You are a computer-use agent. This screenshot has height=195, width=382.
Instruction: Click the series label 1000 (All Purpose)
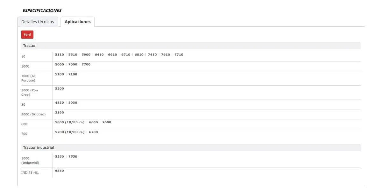(x=28, y=78)
